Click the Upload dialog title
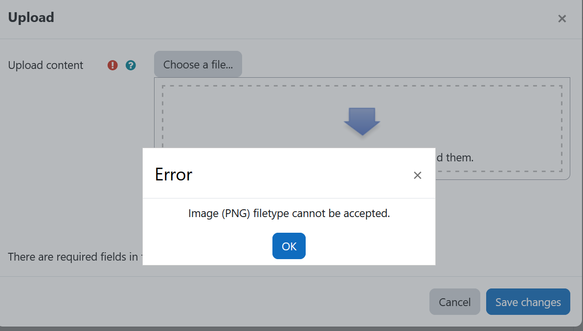Screen dimensions: 583x331 click(x=31, y=18)
